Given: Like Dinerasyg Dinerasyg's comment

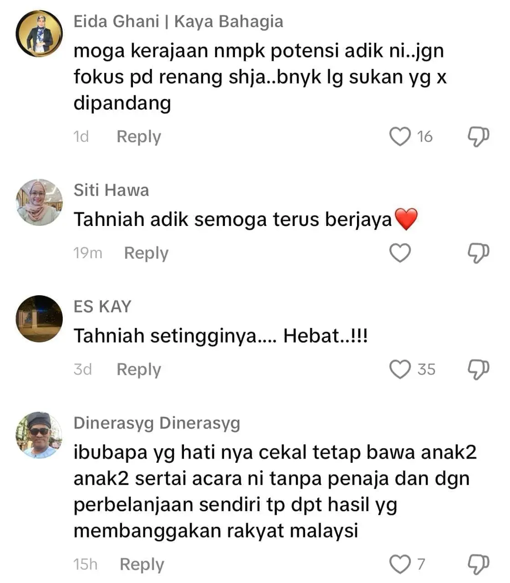Looking at the screenshot, I should point(400,564).
